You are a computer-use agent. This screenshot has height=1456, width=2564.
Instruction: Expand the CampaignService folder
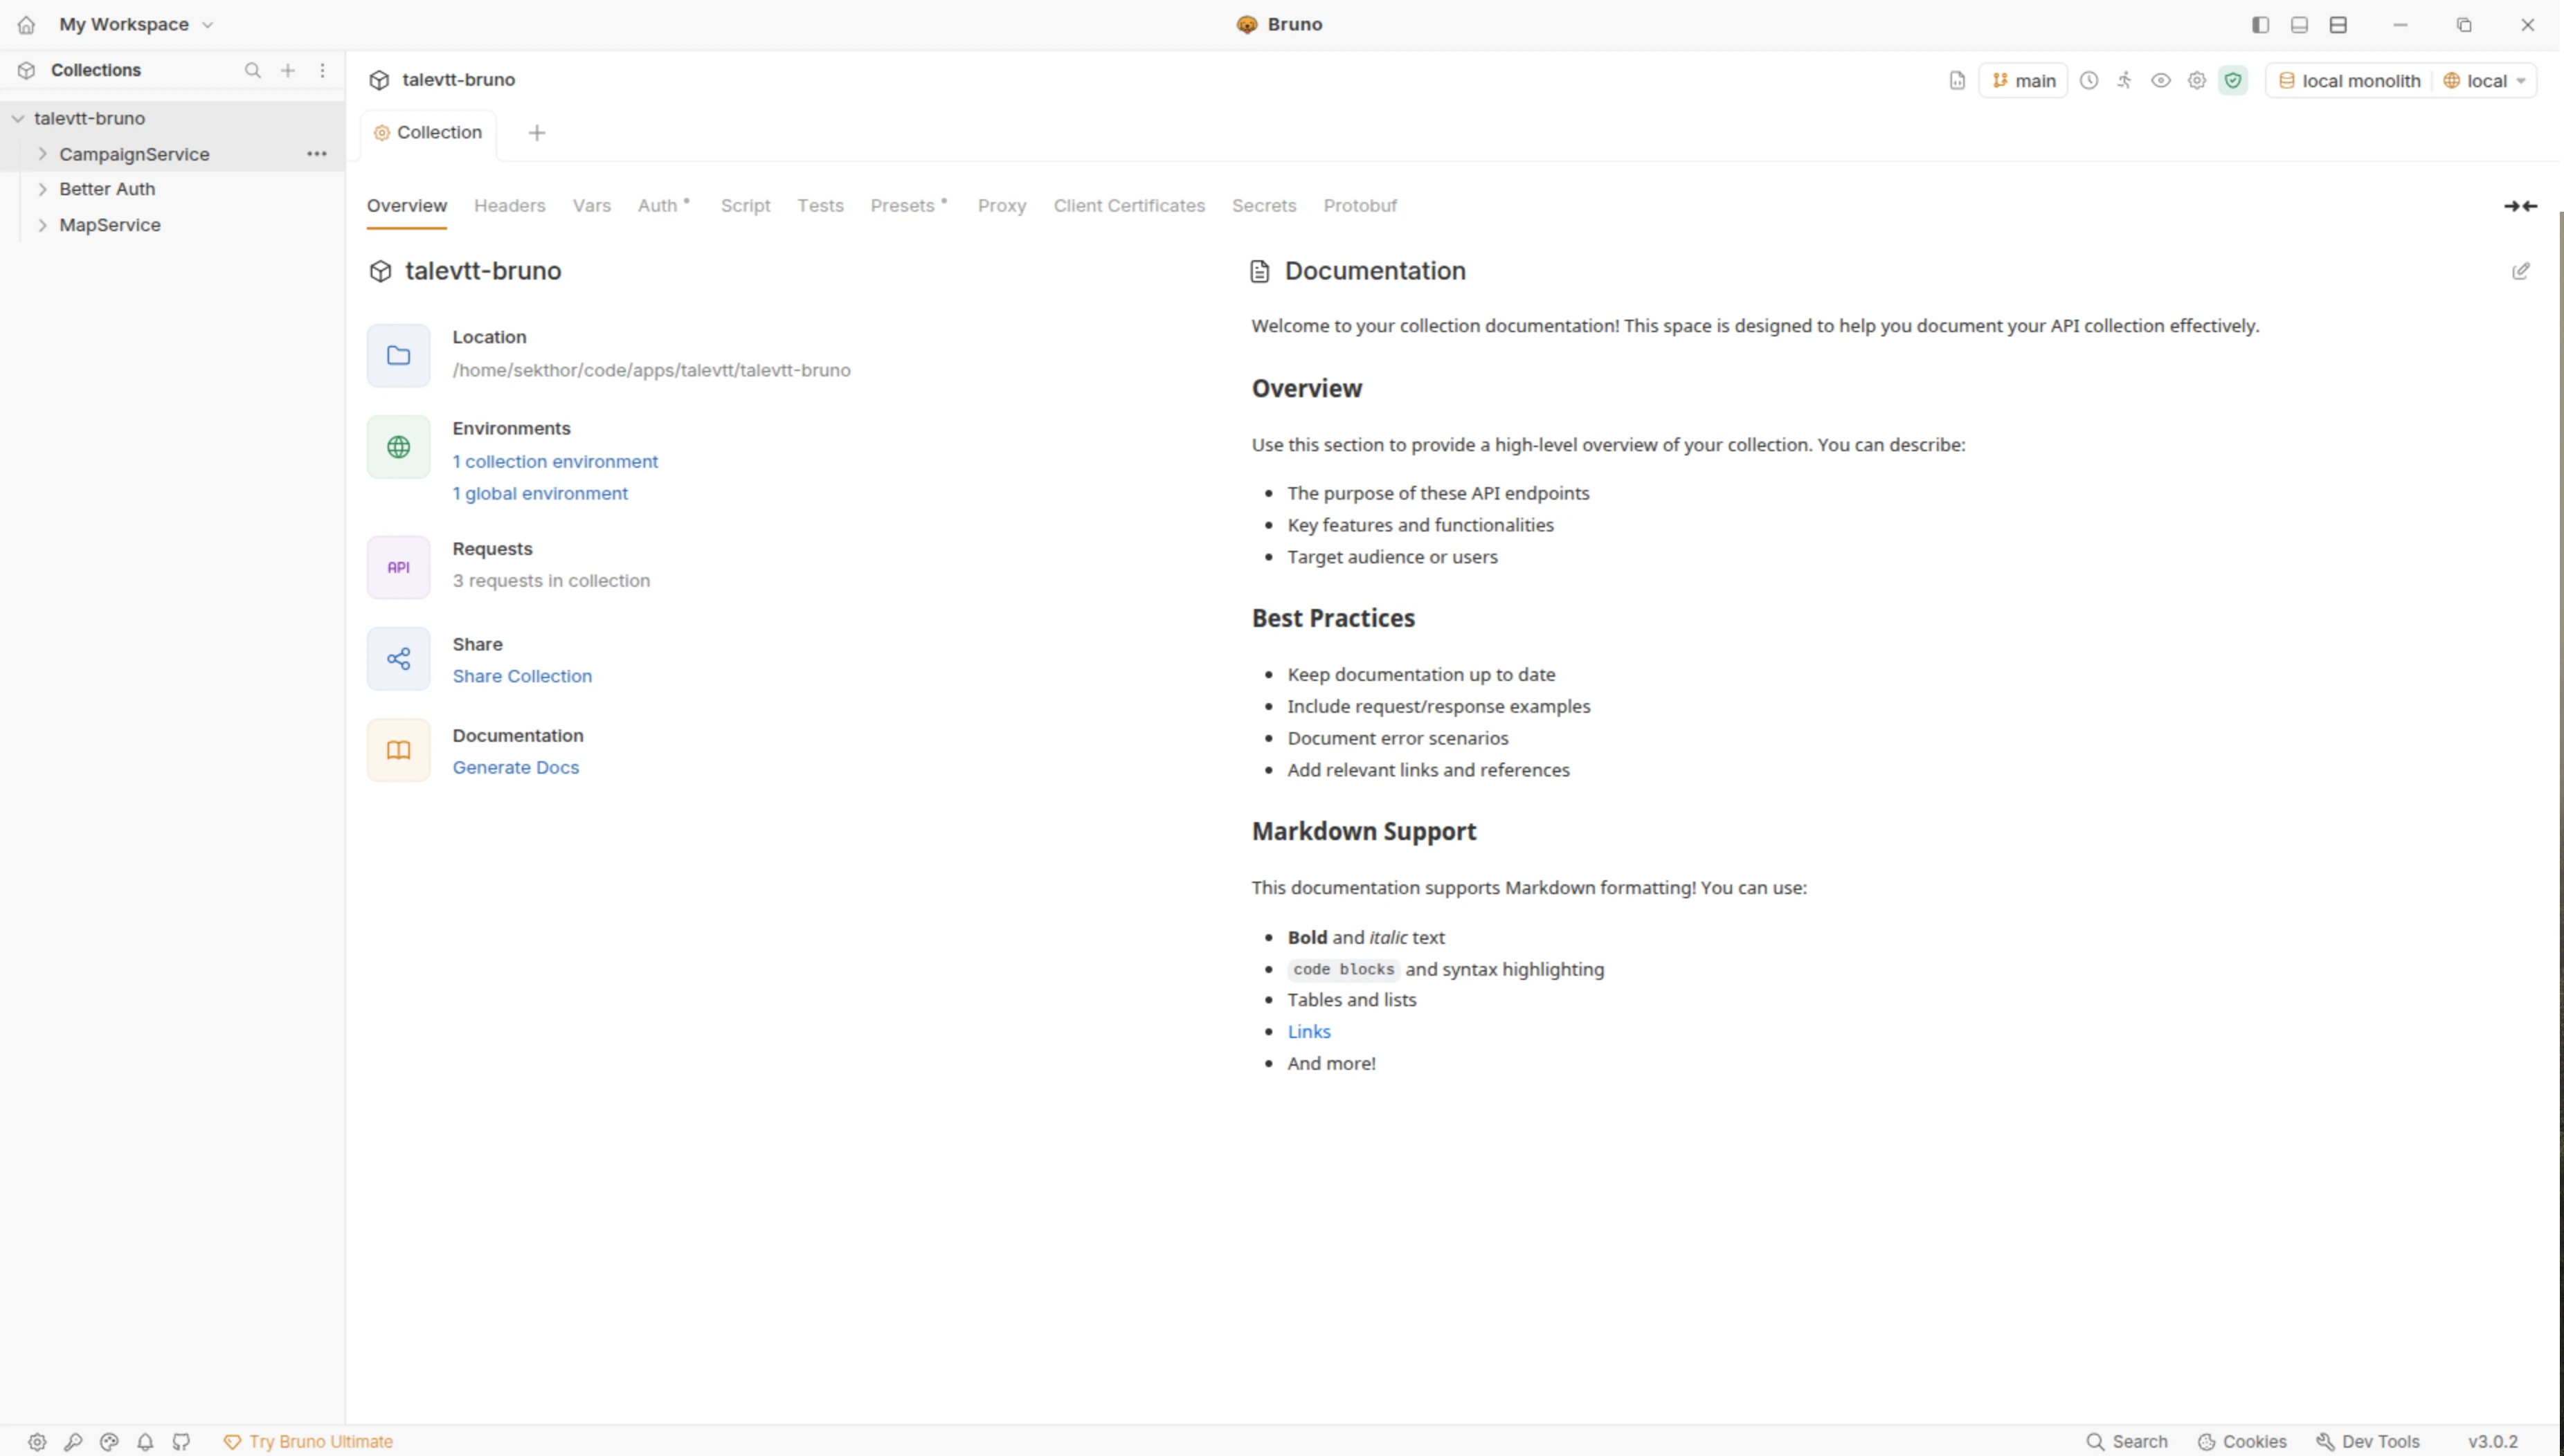[43, 154]
